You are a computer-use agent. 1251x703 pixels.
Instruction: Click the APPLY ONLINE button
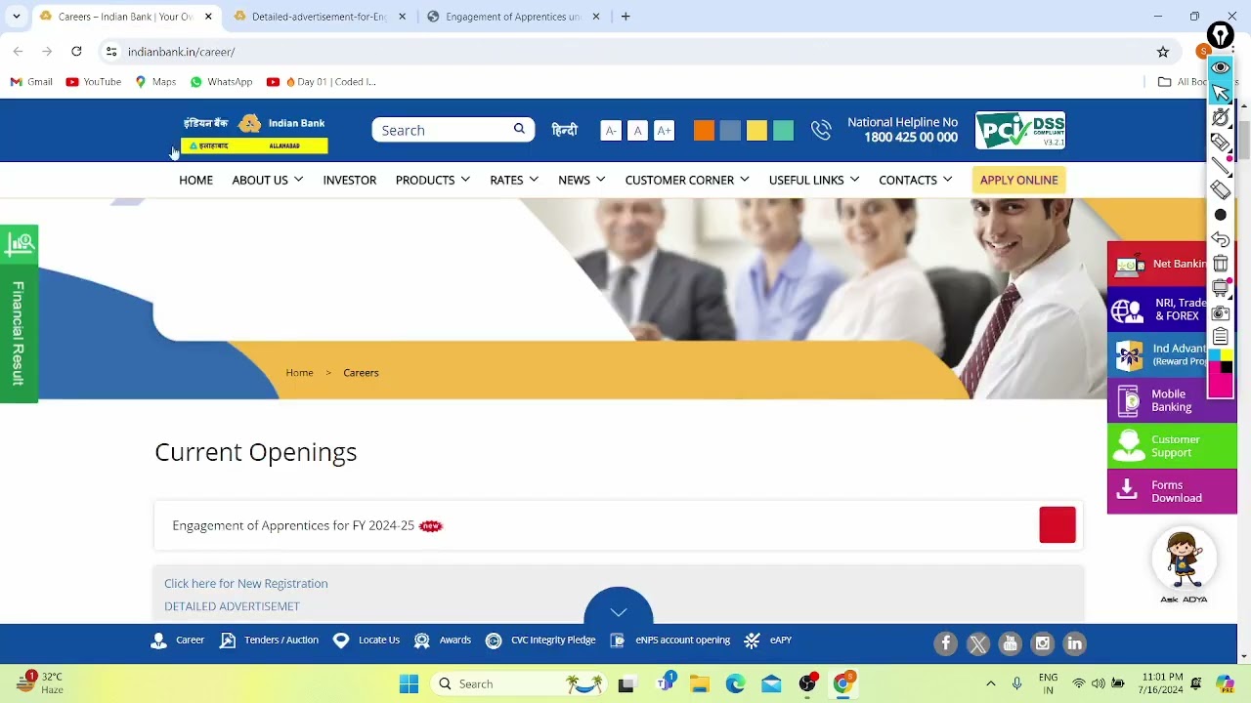pos(1018,180)
